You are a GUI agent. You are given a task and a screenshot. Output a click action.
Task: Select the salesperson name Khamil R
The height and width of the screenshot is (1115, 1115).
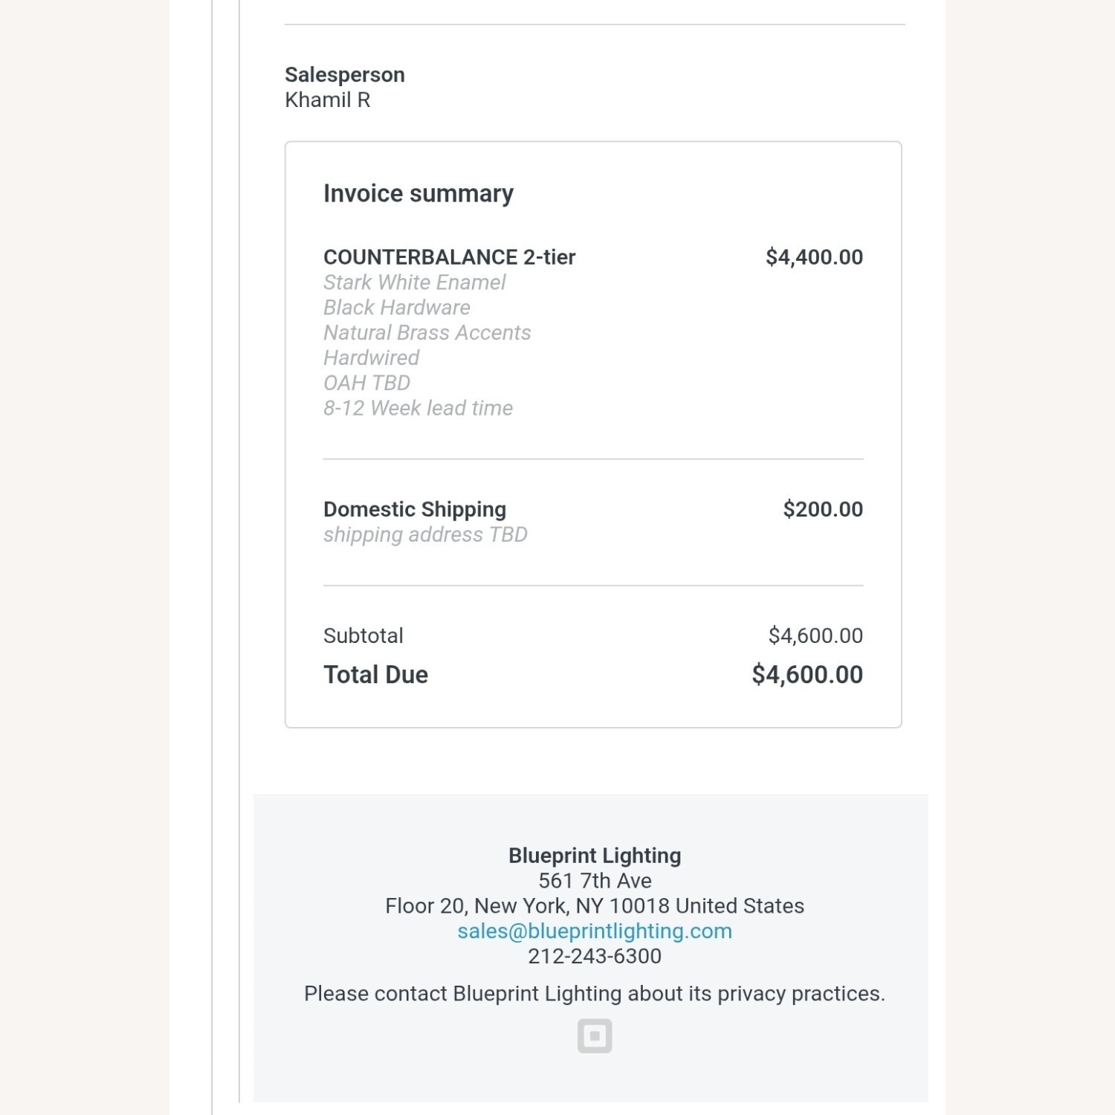(328, 100)
